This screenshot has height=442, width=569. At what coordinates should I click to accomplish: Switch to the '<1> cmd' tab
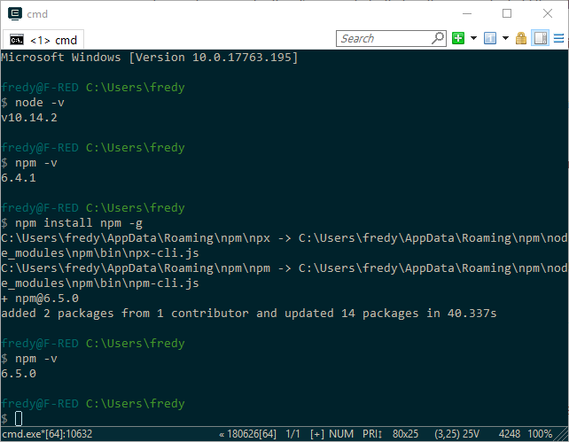[x=53, y=39]
